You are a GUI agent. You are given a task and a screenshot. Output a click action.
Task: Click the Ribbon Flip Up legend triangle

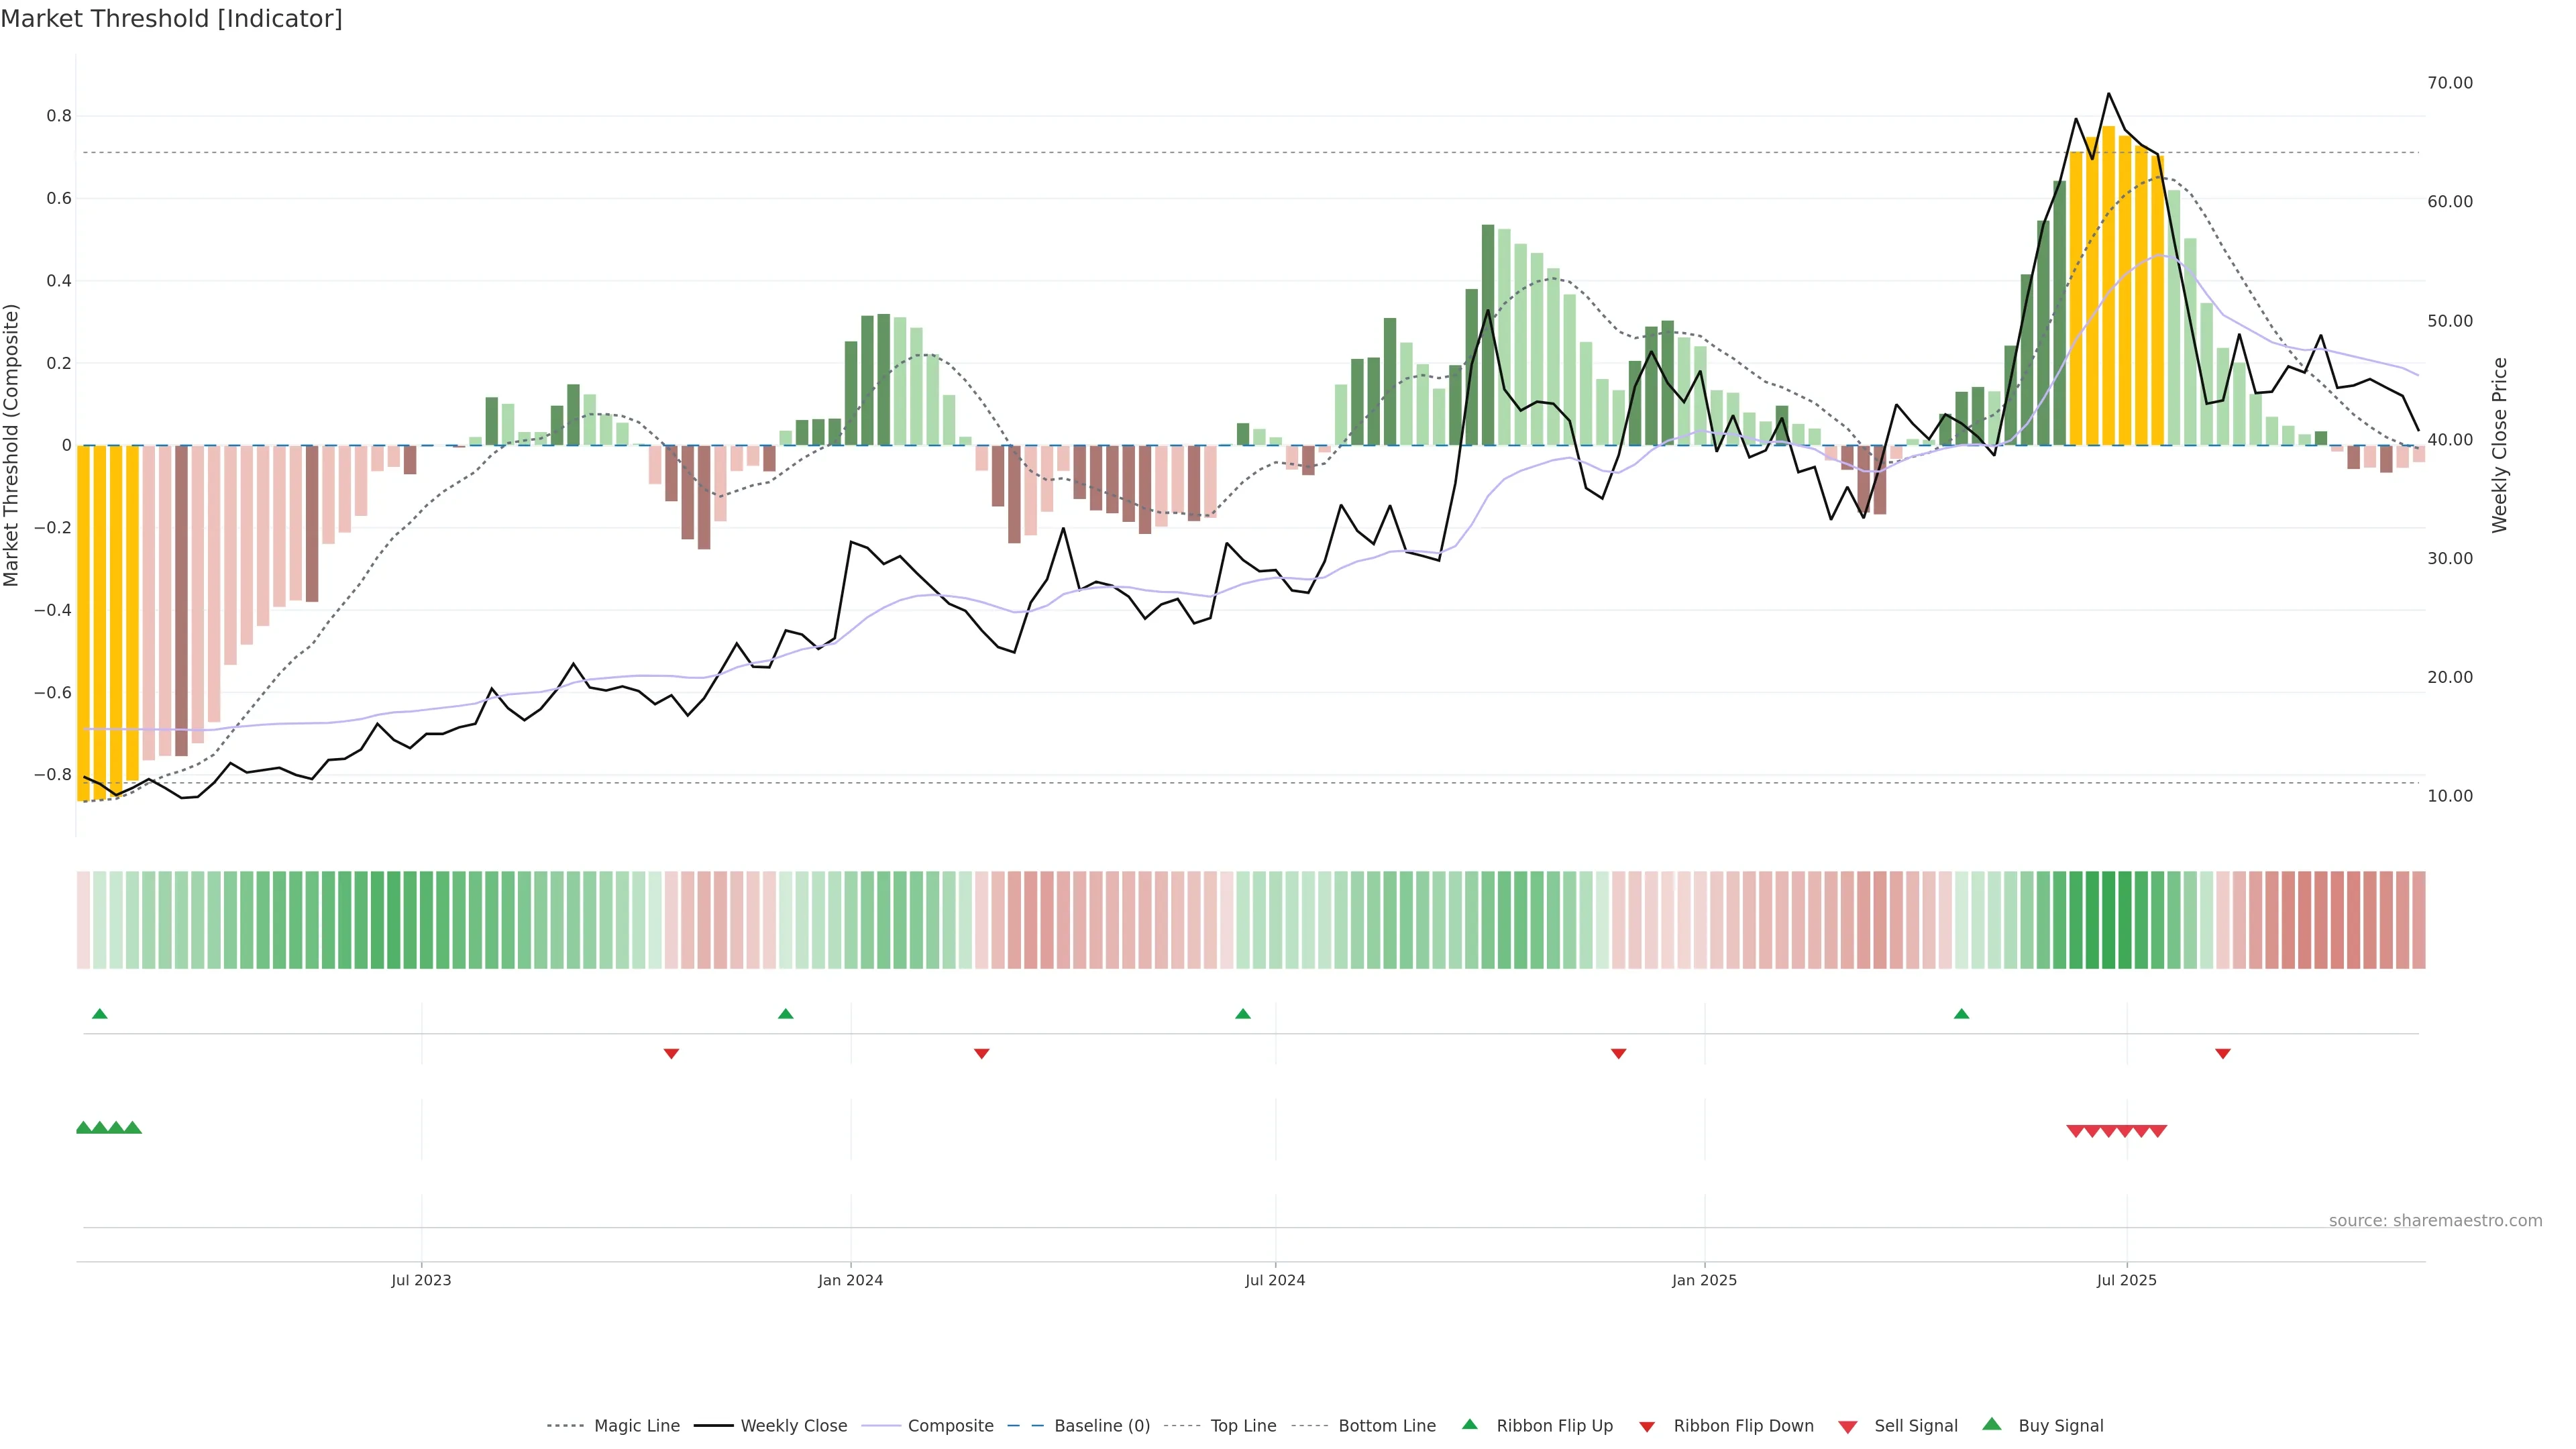(x=1469, y=1424)
